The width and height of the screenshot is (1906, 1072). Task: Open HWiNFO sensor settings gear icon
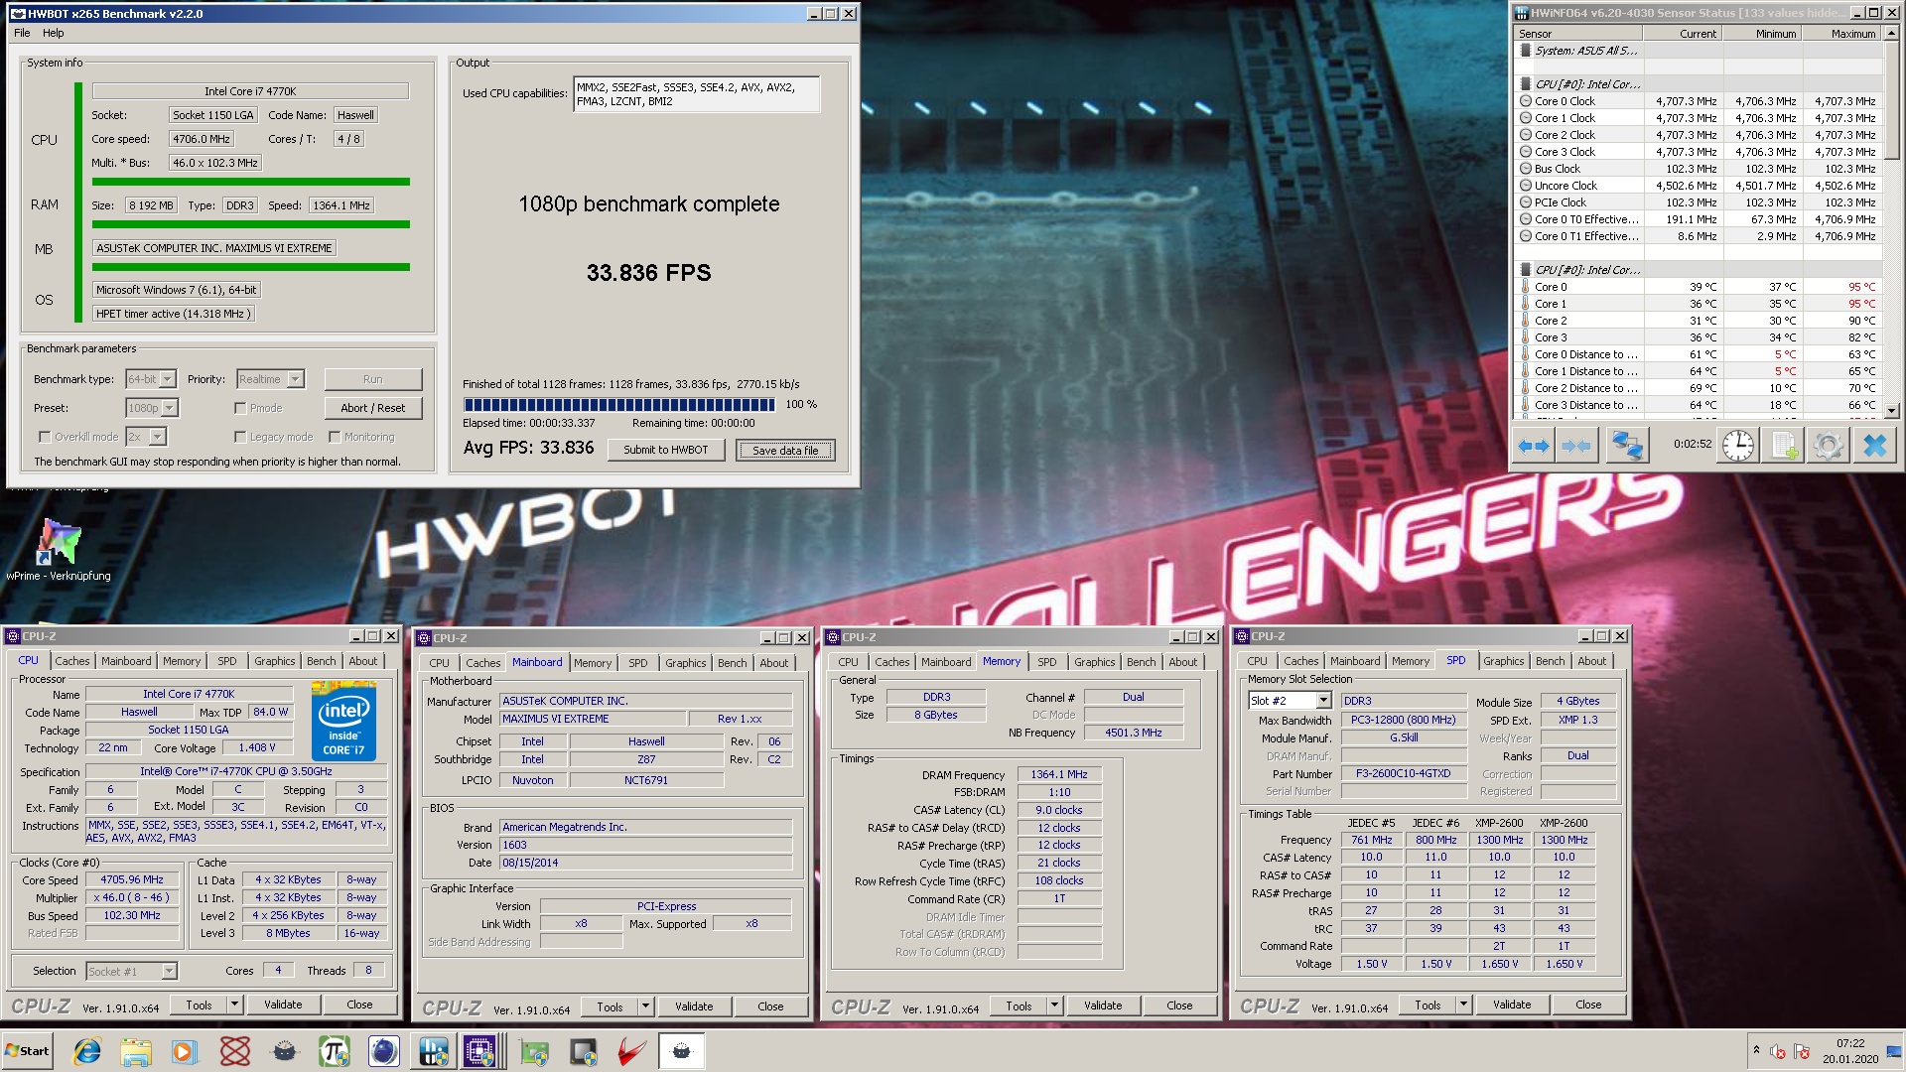pyautogui.click(x=1829, y=446)
